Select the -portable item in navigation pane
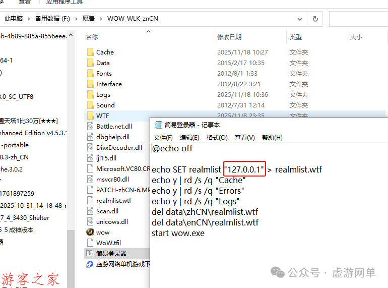The height and width of the screenshot is (288, 388). (15, 145)
